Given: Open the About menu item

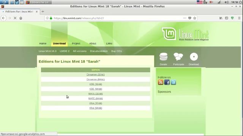Looking at the screenshot, I should tap(93, 43).
